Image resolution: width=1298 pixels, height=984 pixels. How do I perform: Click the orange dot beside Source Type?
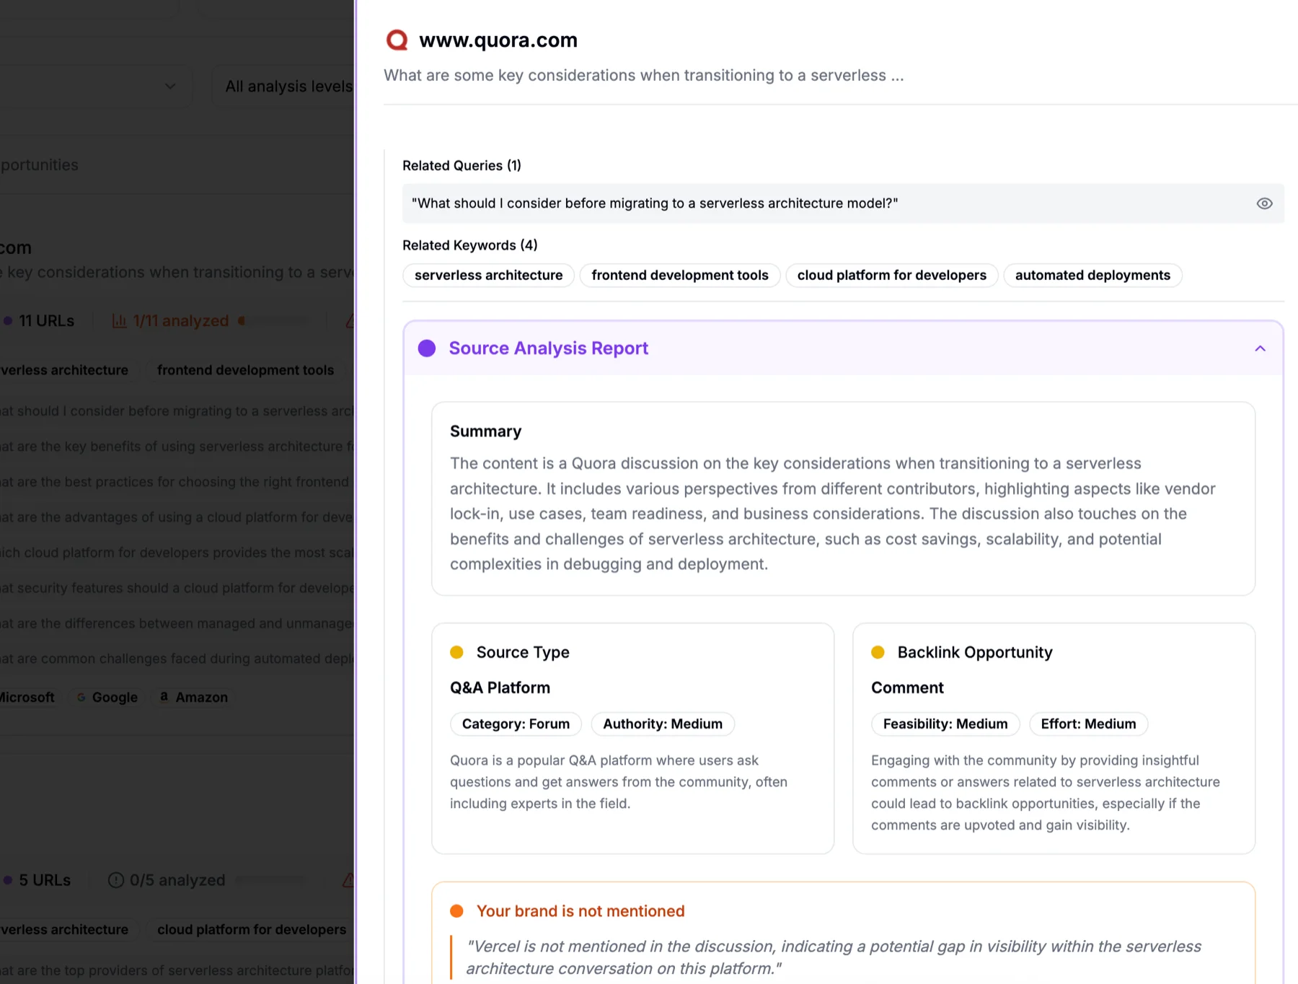pos(457,651)
